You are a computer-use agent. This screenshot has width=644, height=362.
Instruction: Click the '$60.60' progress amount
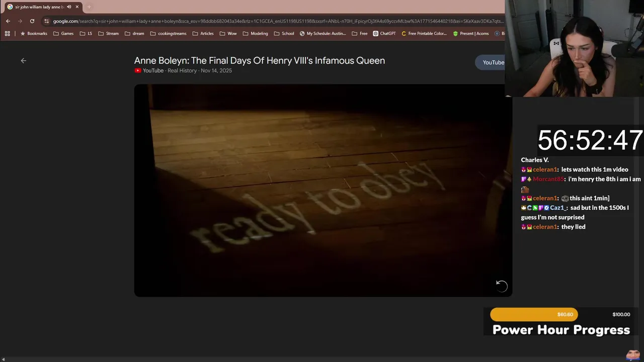point(565,314)
